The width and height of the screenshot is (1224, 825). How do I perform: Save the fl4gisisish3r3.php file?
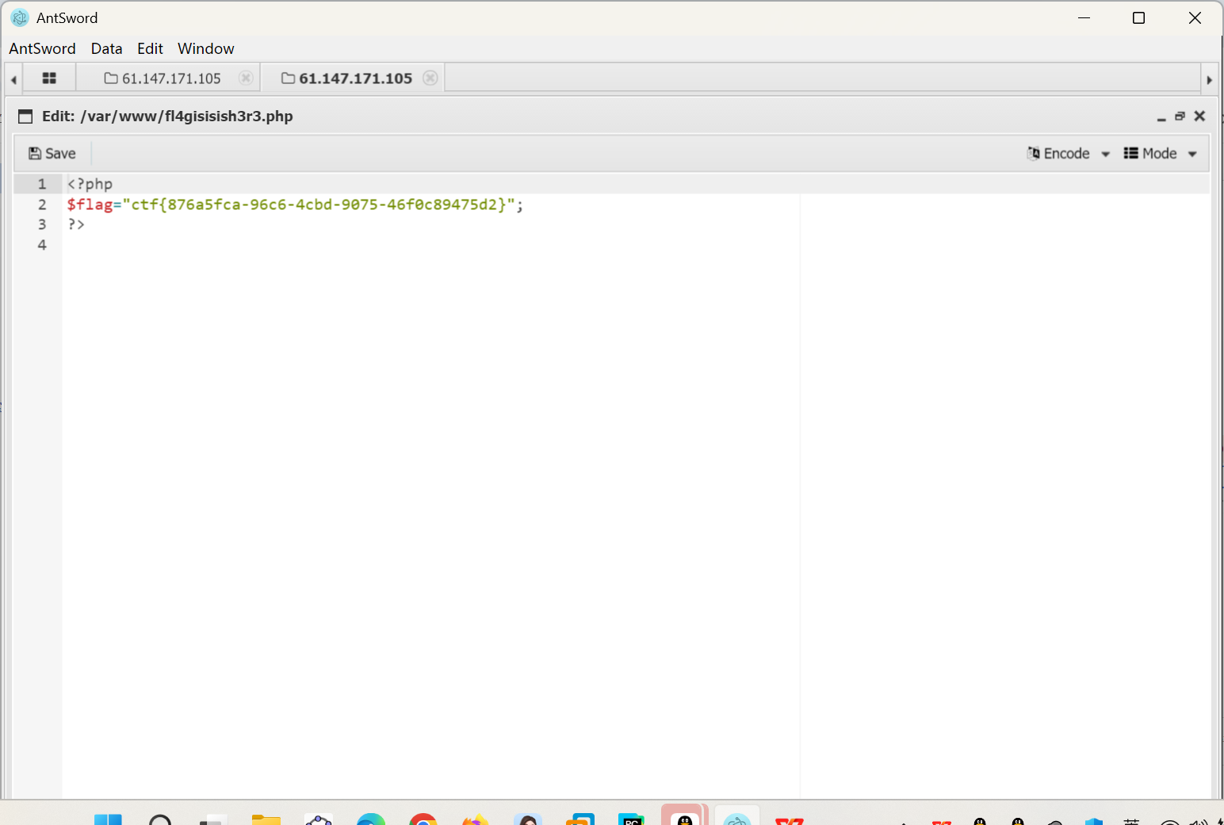(52, 154)
